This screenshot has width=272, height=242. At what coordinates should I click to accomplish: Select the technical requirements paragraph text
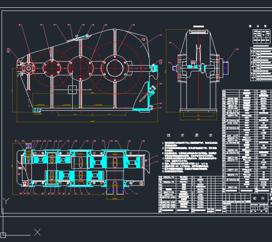click(190, 157)
